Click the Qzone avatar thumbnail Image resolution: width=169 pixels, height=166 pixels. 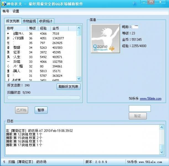pos(105,38)
